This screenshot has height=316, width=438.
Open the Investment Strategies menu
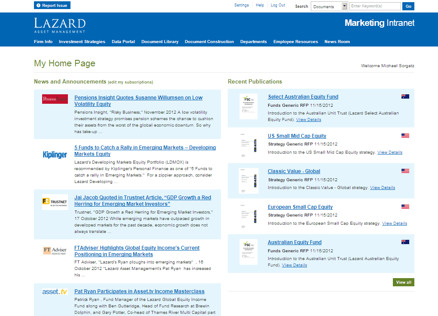(x=82, y=41)
